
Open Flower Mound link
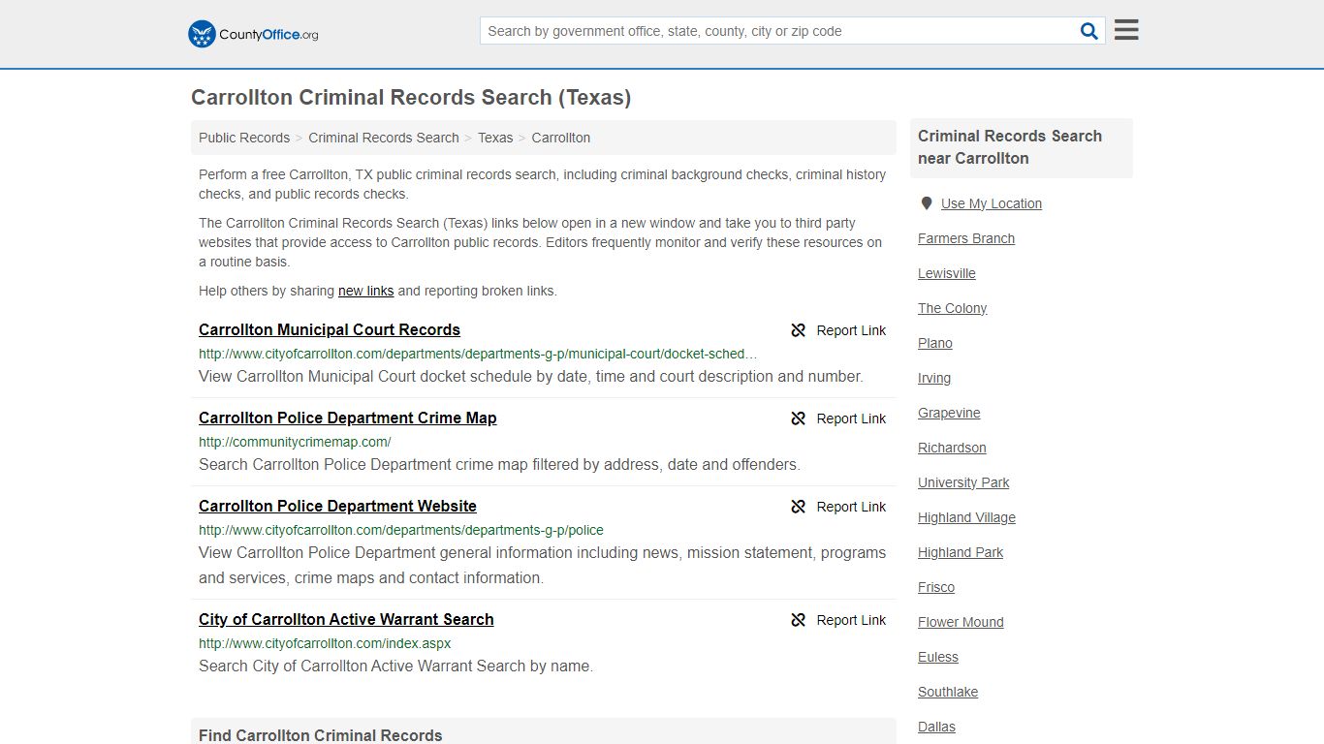(961, 622)
